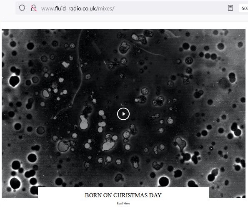Toggle reader view for this page
The width and height of the screenshot is (248, 214).
pyautogui.click(x=230, y=8)
